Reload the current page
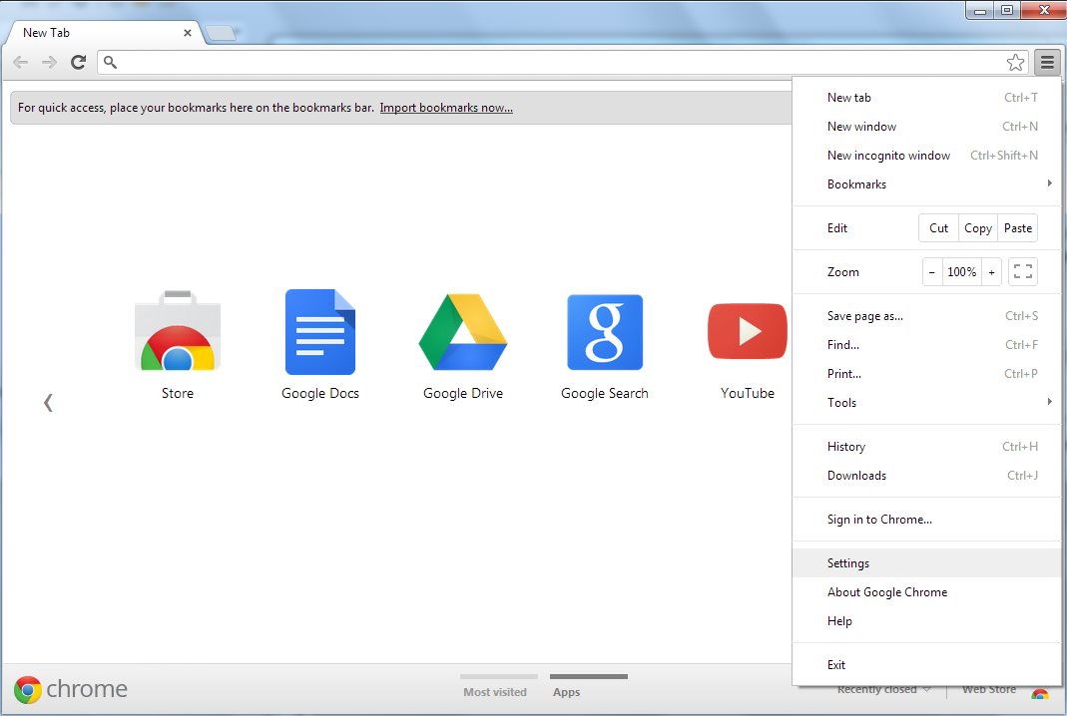The height and width of the screenshot is (716, 1067). [78, 63]
